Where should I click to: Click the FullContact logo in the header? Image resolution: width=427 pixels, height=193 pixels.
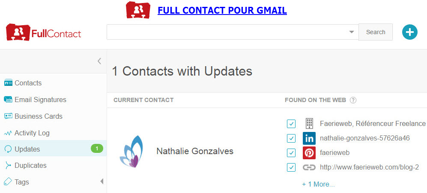[44, 32]
